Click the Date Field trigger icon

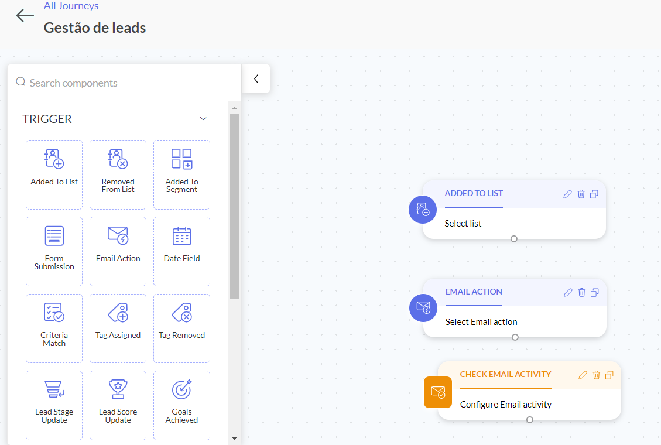click(181, 236)
